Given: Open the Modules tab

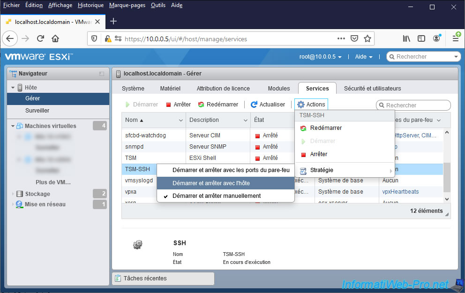Looking at the screenshot, I should click(x=279, y=89).
